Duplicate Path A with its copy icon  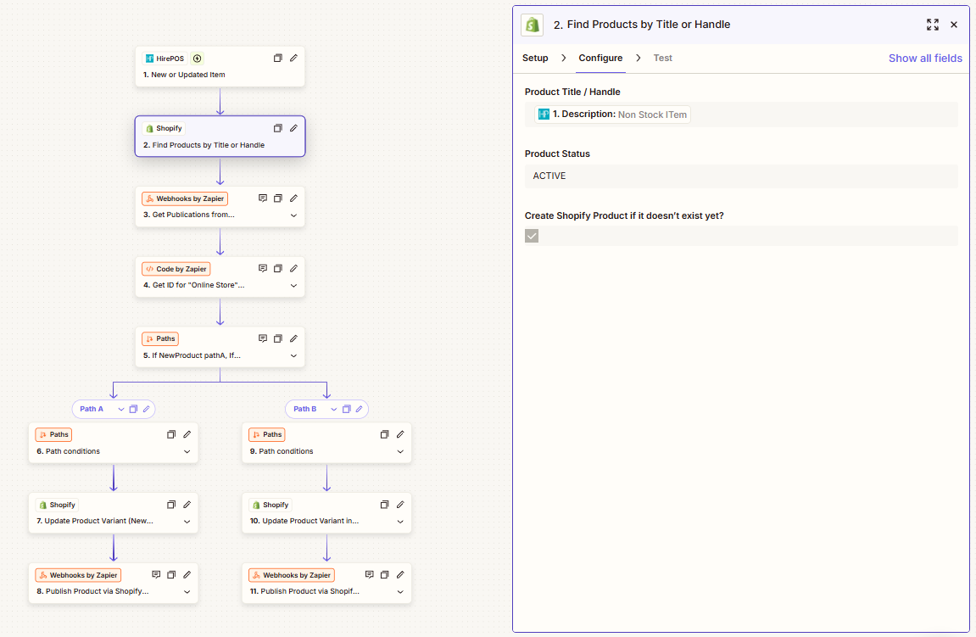coord(133,409)
